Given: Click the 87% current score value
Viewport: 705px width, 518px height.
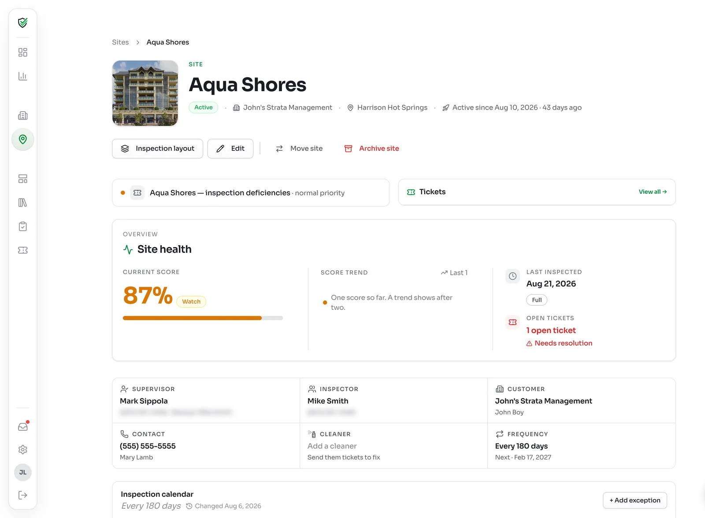Looking at the screenshot, I should 148,295.
